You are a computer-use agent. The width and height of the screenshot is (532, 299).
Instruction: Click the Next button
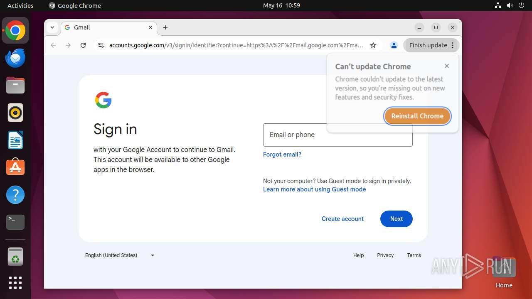[397, 219]
